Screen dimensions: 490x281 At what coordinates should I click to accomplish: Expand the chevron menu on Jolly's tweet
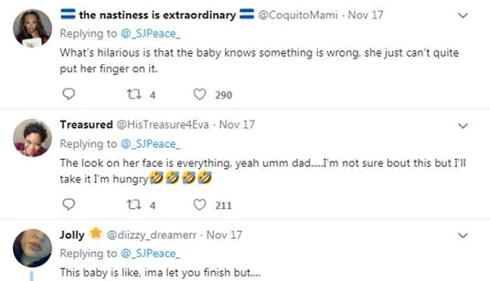point(463,235)
